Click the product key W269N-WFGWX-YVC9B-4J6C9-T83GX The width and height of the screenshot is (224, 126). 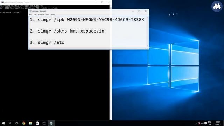pos(105,20)
